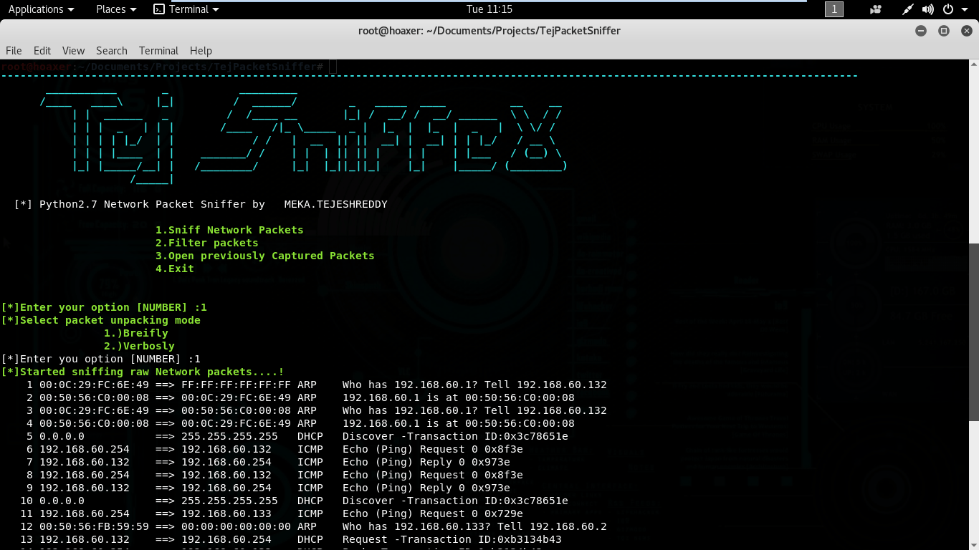Open the Terminal menu in the menu bar
Screen dimensions: 979x550
(x=158, y=50)
